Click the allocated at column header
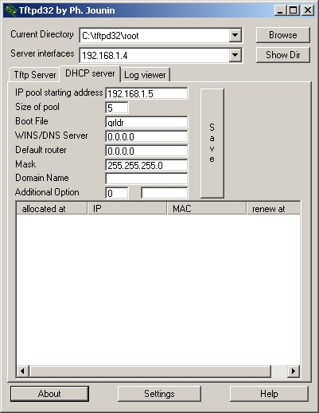 pos(52,209)
